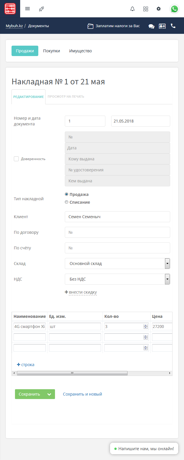Click the rocket icon in top bar
This screenshot has height=460, width=184.
[x=41, y=9]
